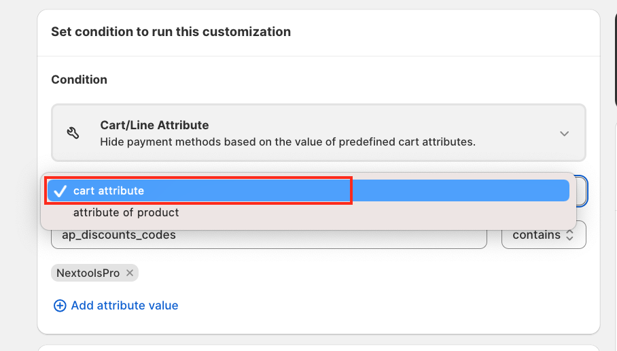This screenshot has width=617, height=351.
Task: Focus the ap_discounts_codes input field
Action: (268, 235)
